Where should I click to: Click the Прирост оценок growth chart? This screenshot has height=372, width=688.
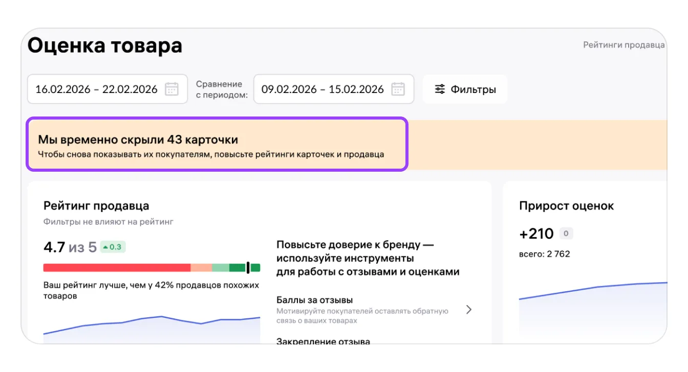coord(593,312)
